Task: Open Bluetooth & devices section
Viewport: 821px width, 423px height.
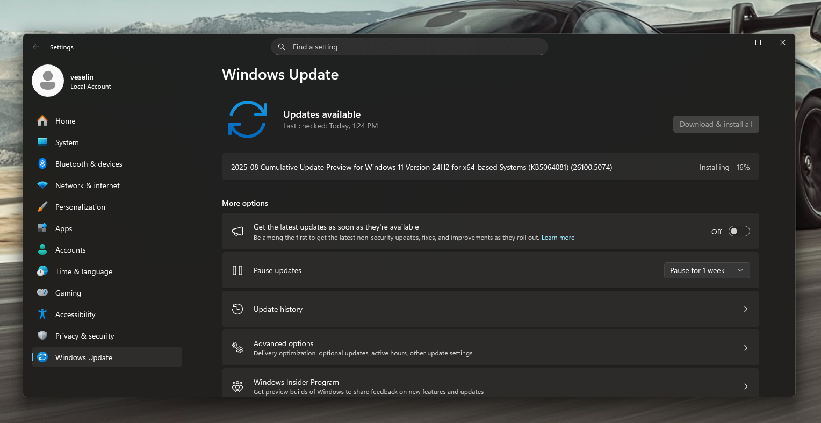Action: (107, 164)
